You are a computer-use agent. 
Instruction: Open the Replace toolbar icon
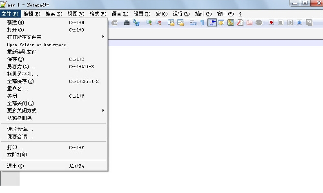point(136,22)
